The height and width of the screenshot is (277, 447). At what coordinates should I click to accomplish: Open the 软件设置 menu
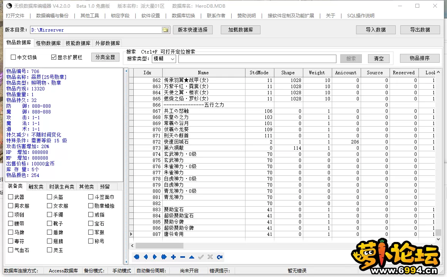pyautogui.click(x=151, y=16)
